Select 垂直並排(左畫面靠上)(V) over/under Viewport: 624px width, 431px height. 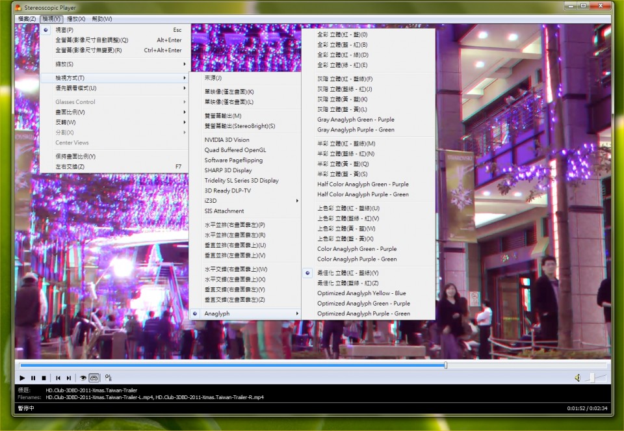[x=245, y=255]
